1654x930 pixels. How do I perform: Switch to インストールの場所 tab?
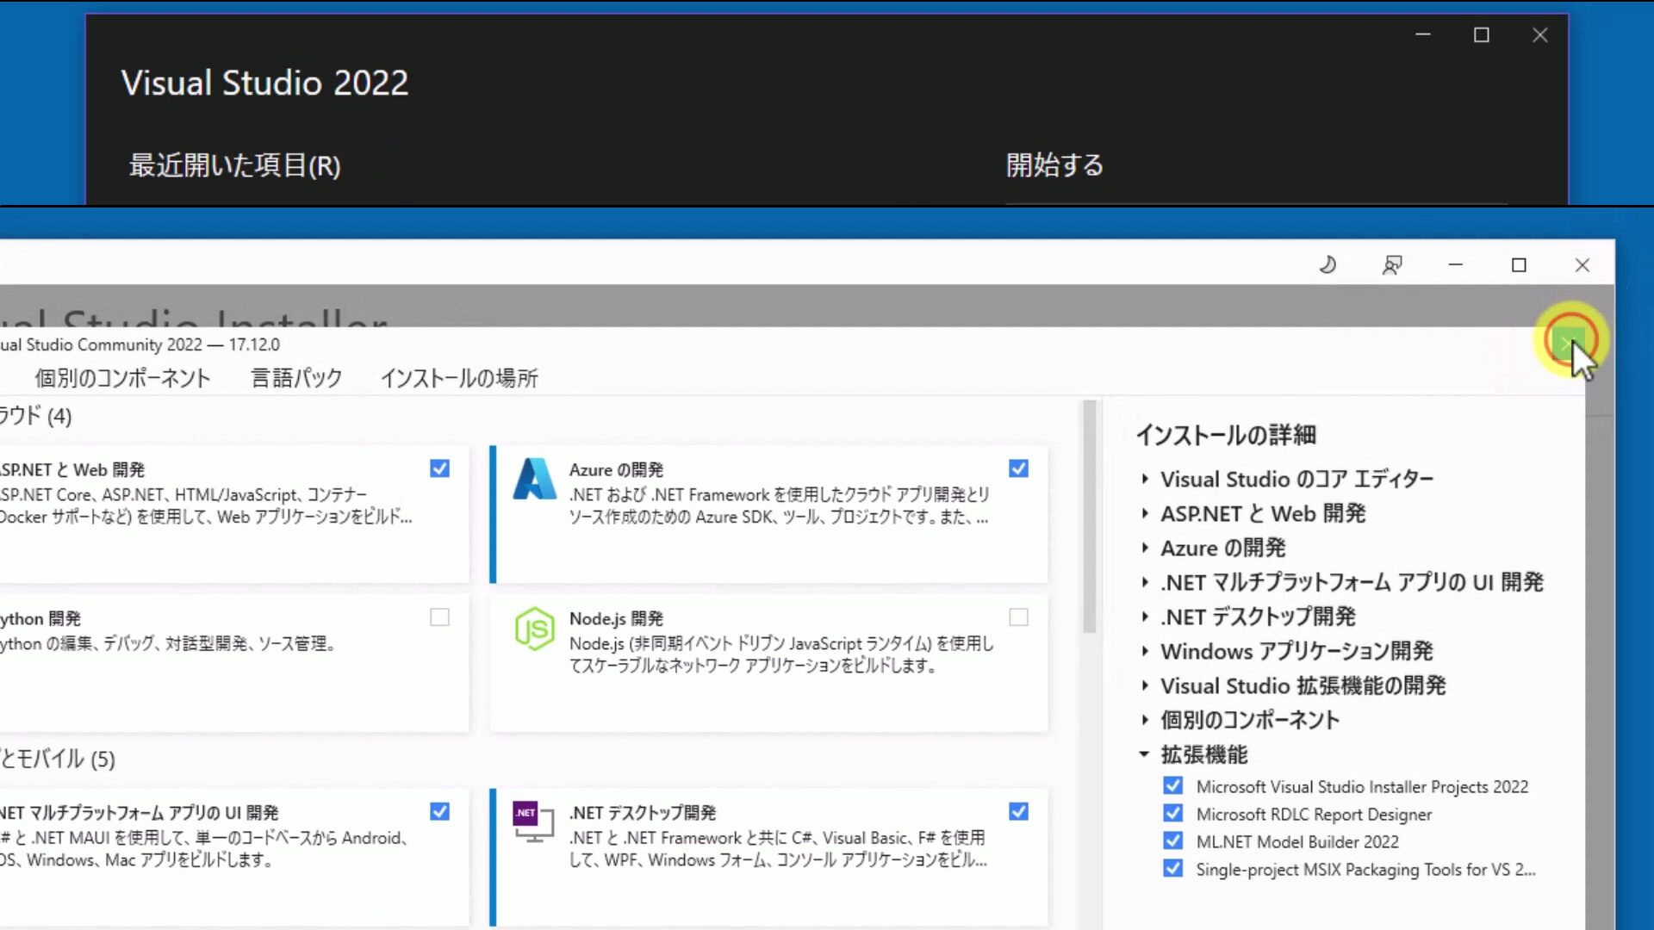coord(459,378)
